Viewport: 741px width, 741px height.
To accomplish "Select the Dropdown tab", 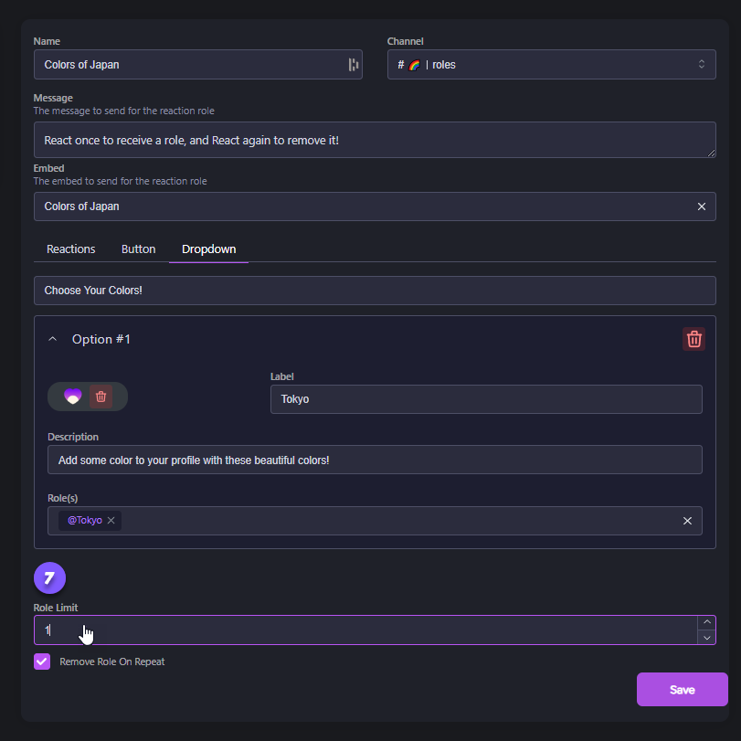I will (208, 249).
